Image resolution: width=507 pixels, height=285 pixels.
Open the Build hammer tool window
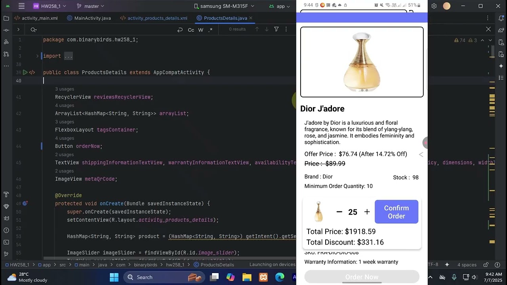[x=6, y=195]
